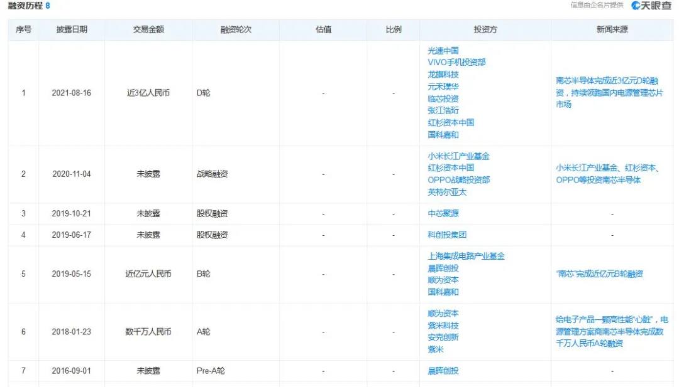
Task: Click the 信息由企名片提供 note
Action: pos(597,5)
